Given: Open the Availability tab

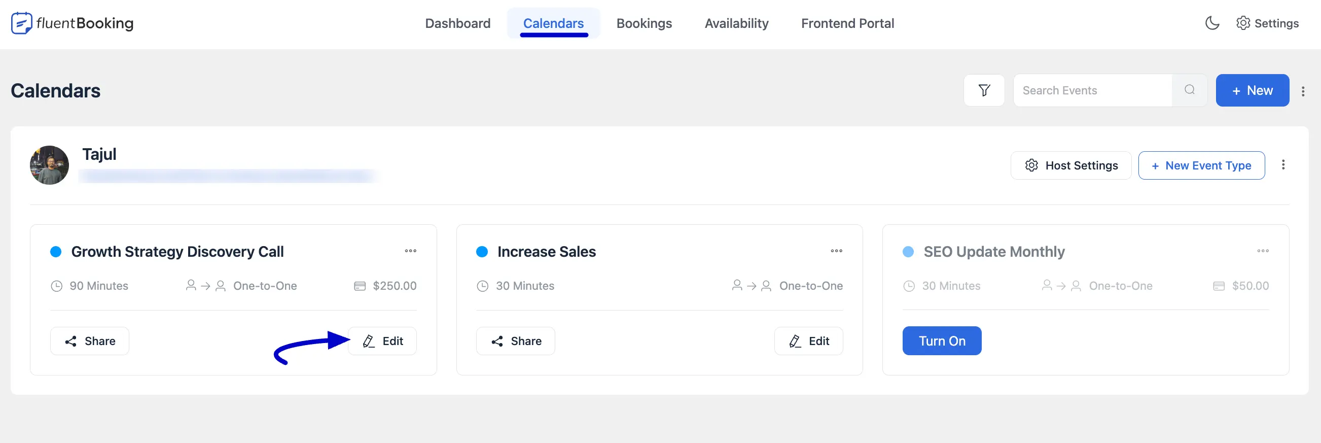Looking at the screenshot, I should tap(736, 23).
